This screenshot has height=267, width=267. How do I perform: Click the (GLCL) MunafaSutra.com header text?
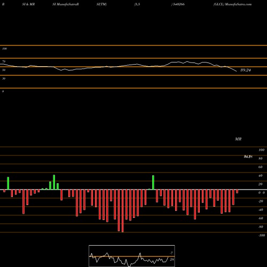(x=232, y=4)
